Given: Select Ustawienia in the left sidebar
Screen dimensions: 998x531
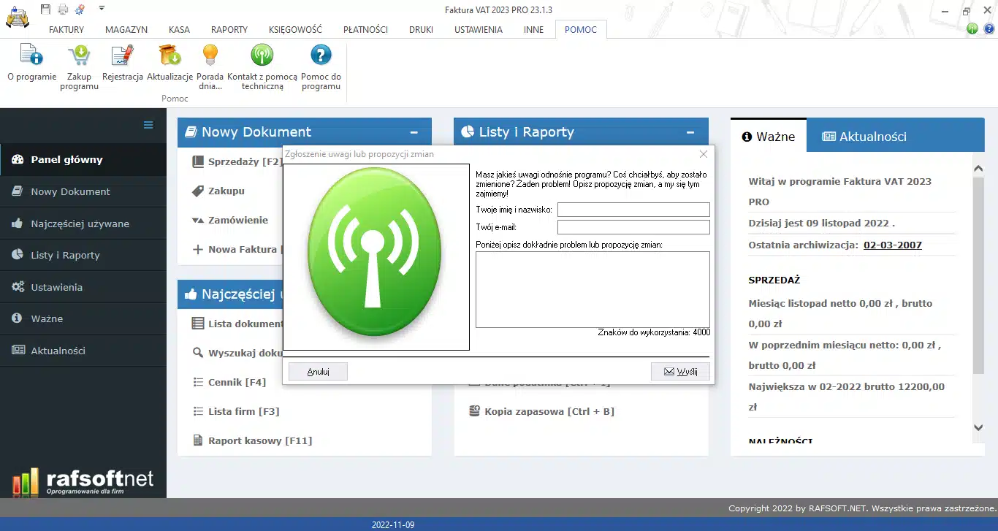Looking at the screenshot, I should point(56,287).
